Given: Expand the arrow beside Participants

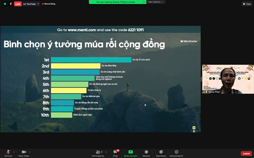Looking at the screenshot, I should coord(106,152).
